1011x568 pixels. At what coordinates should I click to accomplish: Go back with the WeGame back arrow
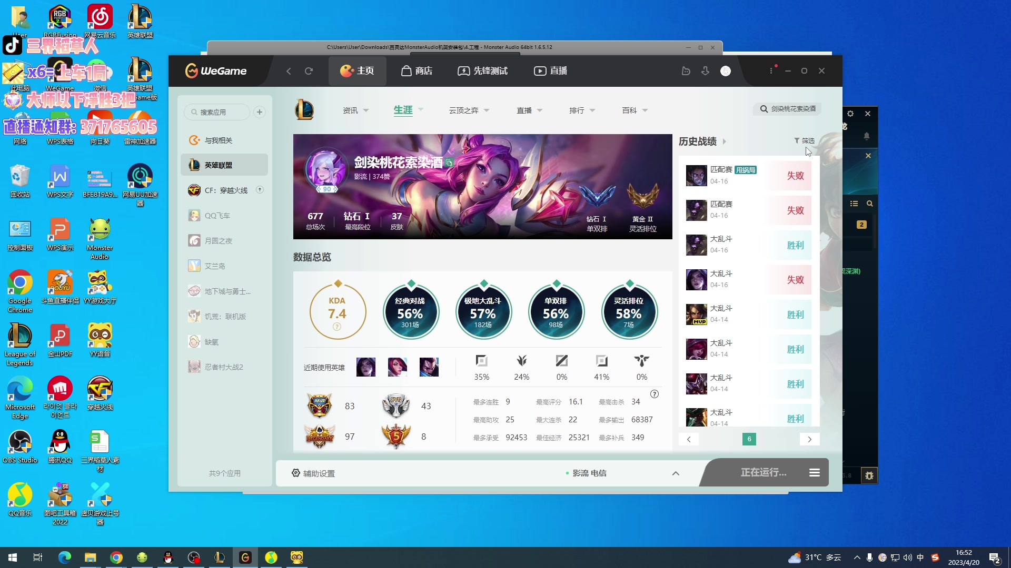coord(289,71)
